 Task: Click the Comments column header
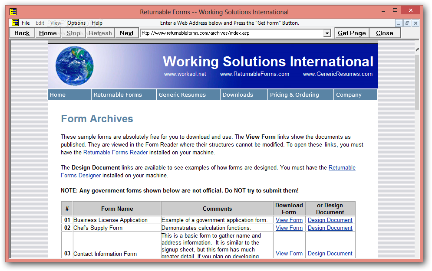[217, 209]
